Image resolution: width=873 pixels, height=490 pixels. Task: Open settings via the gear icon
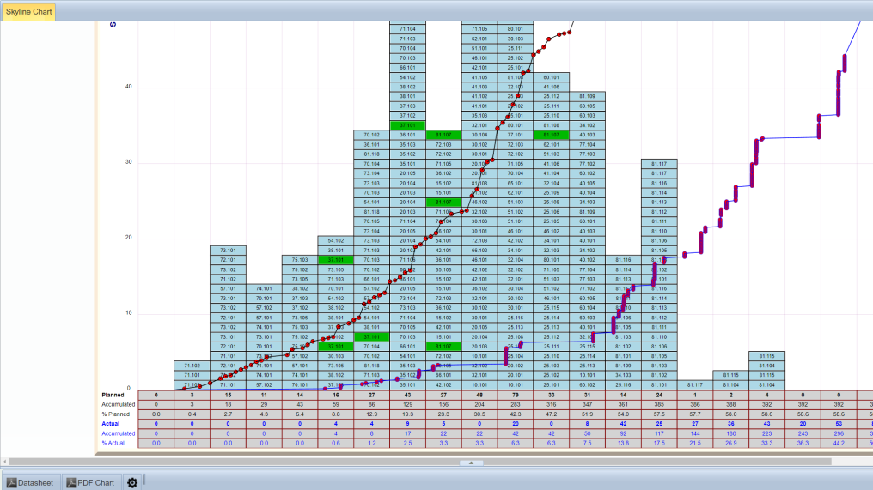tap(132, 483)
